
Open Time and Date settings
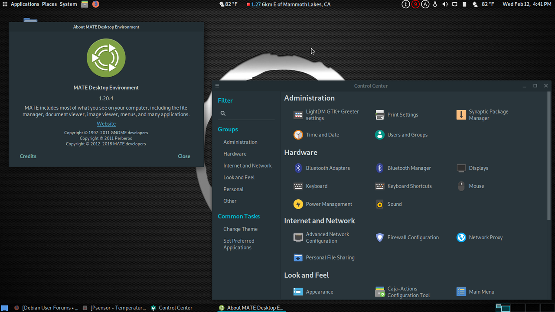316,135
